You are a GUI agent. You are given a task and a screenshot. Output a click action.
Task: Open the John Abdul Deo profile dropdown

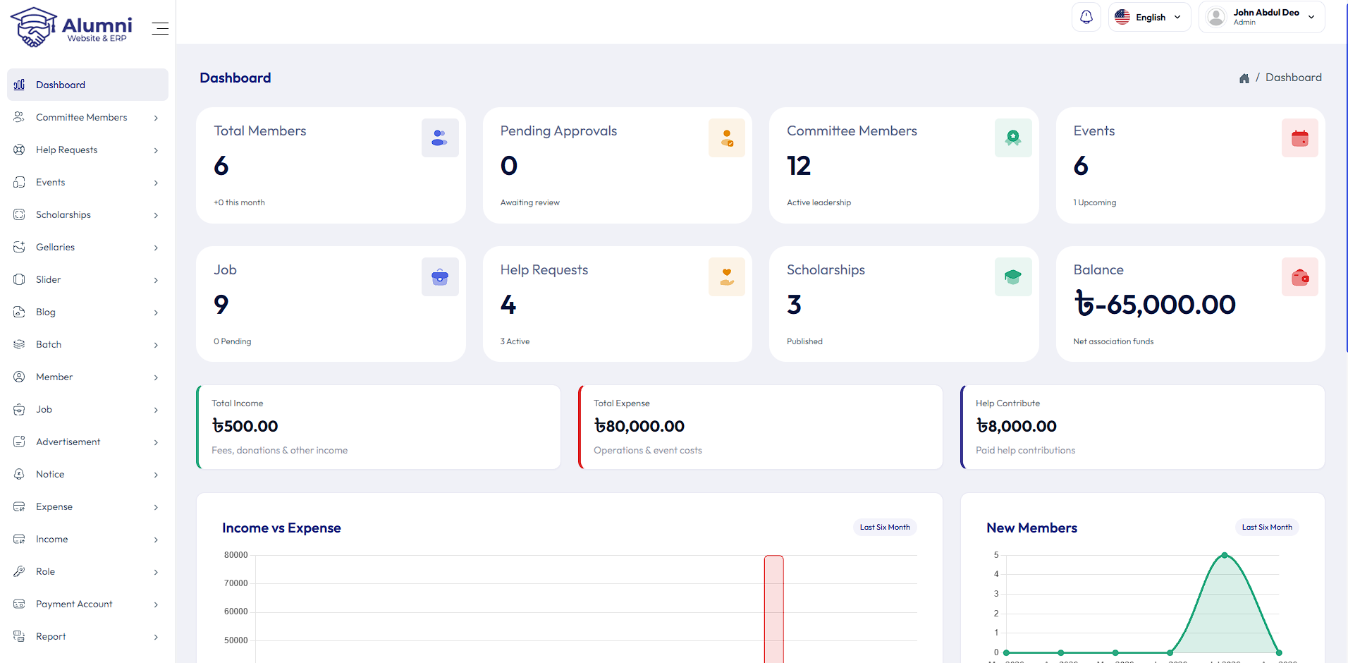click(1261, 17)
